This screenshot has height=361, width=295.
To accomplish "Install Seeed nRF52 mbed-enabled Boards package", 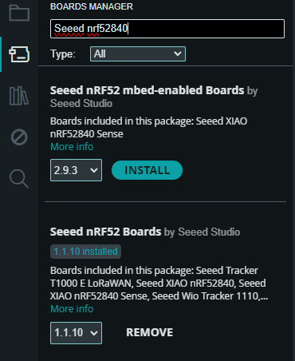I will [x=147, y=170].
